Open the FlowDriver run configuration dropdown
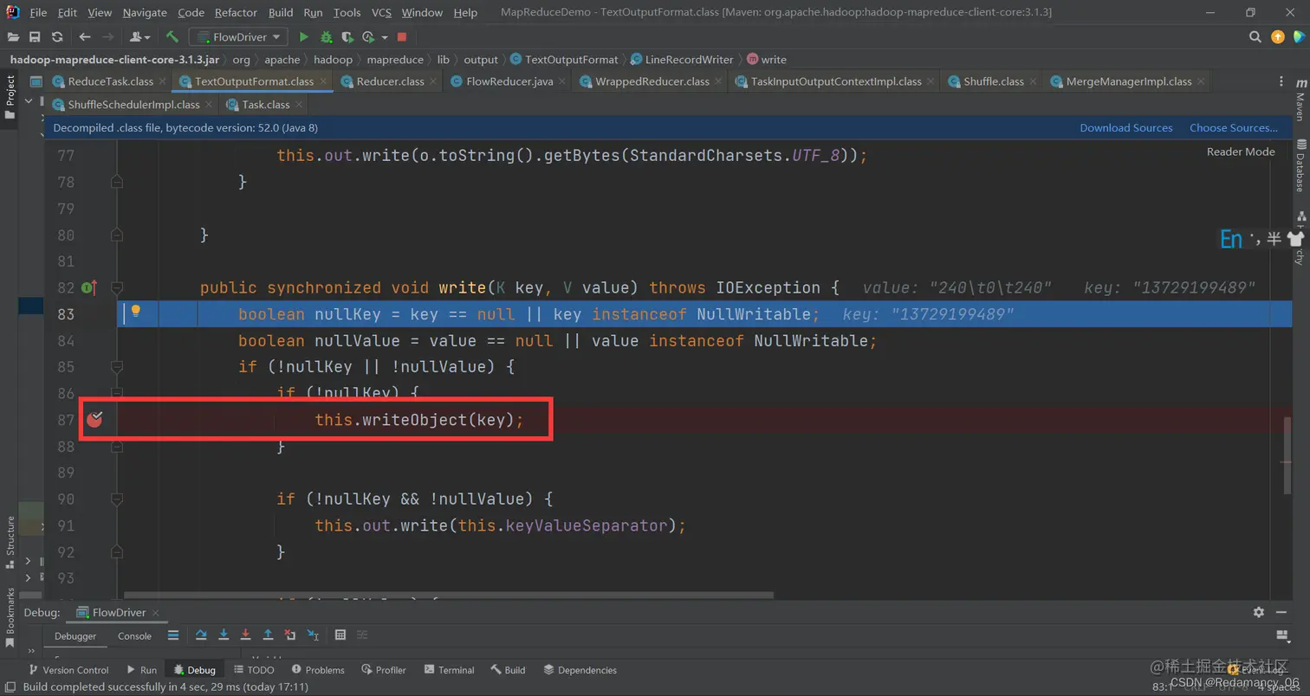 (x=239, y=37)
